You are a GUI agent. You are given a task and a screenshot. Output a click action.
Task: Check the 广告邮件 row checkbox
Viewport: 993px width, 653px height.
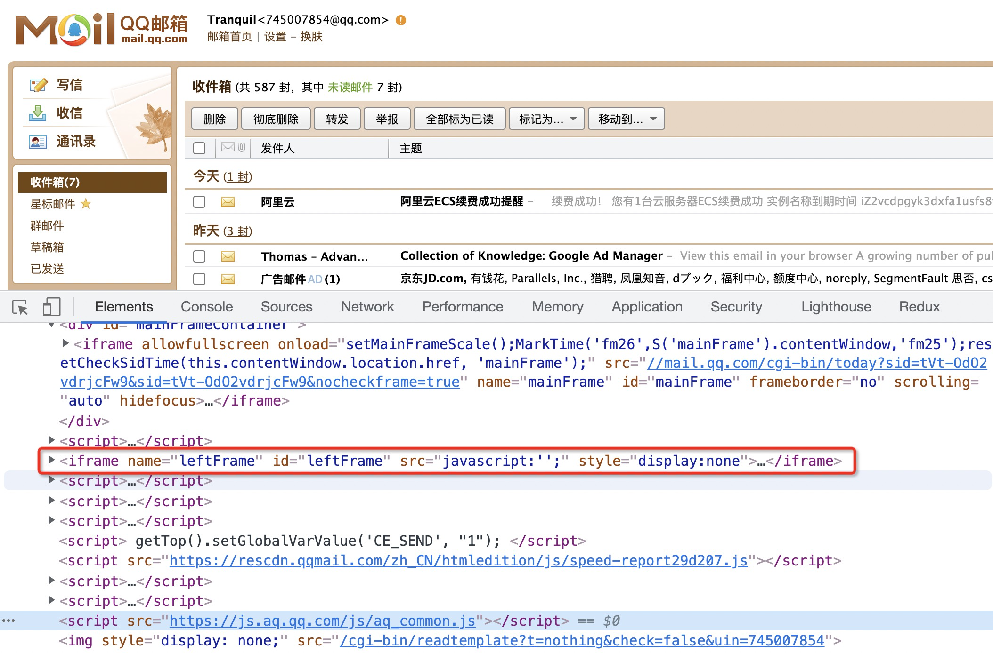click(199, 279)
